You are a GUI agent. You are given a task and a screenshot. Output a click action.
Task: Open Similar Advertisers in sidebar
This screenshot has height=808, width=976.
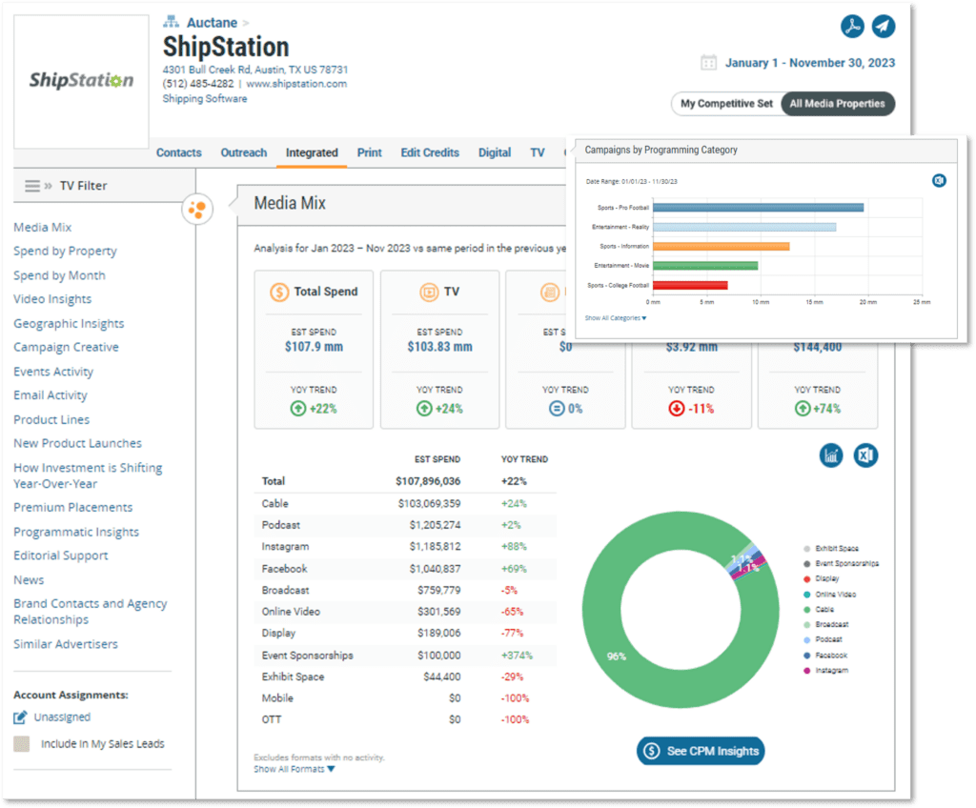[66, 644]
